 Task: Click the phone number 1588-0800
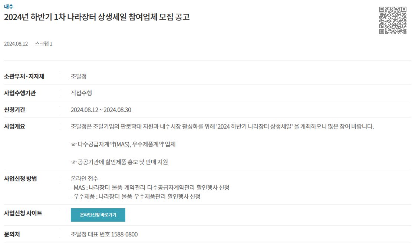click(125, 234)
